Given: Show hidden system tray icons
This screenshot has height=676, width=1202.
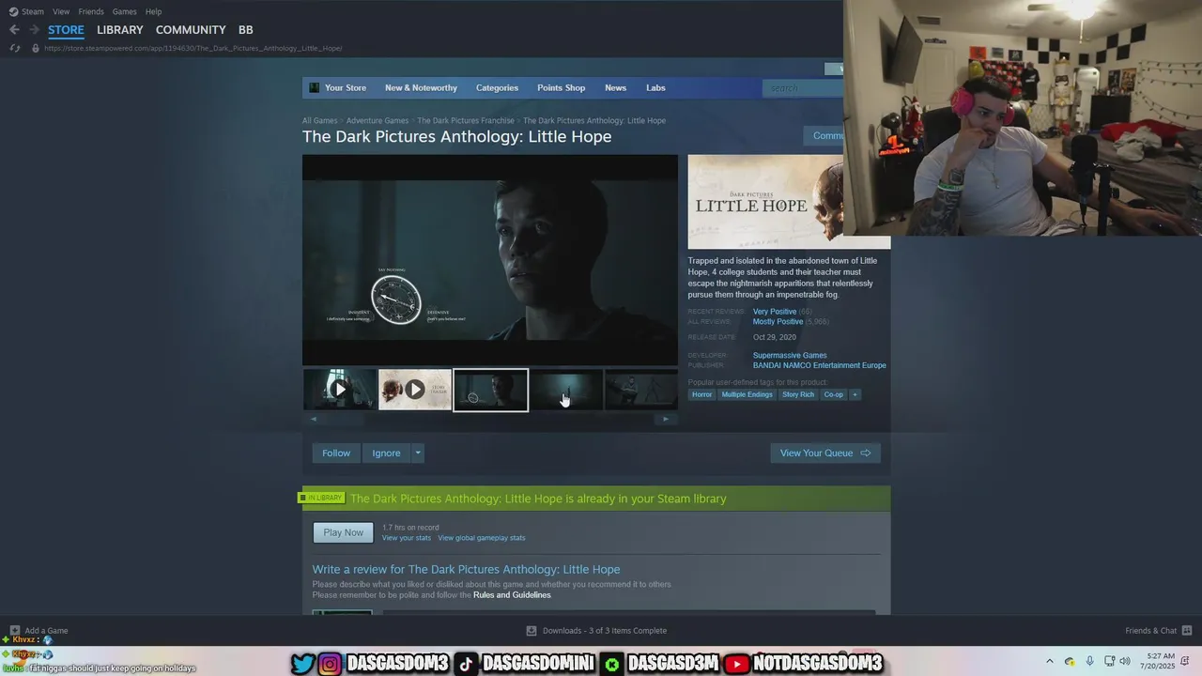Looking at the screenshot, I should tap(1050, 661).
